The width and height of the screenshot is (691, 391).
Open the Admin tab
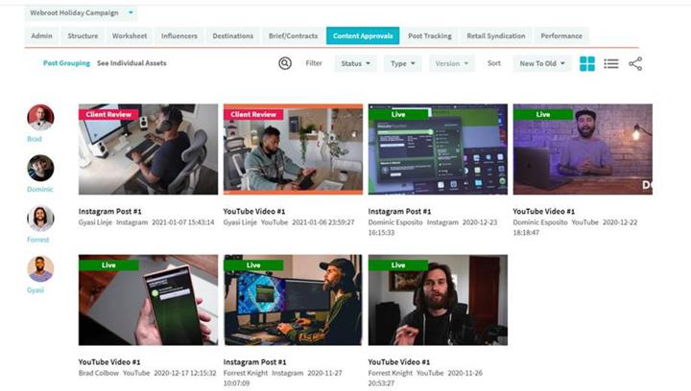41,35
